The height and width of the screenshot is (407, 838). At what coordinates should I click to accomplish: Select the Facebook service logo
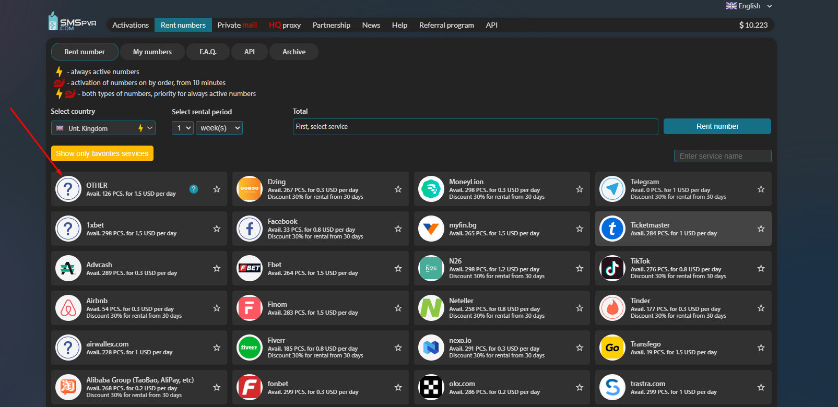pos(250,229)
